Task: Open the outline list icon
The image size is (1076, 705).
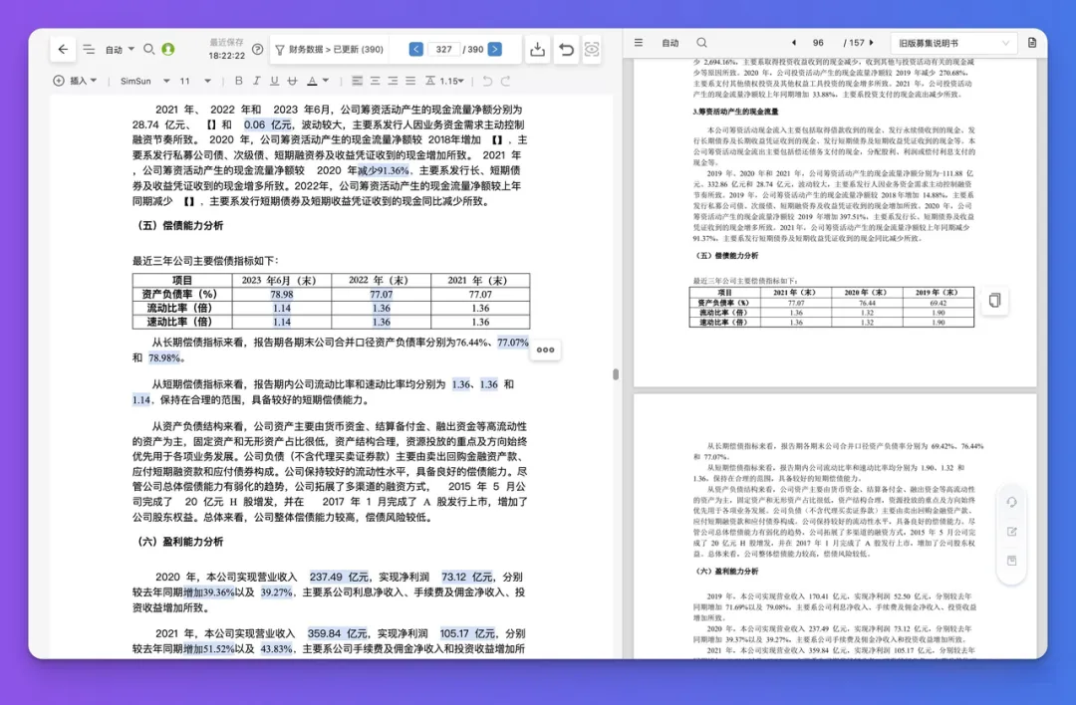Action: [x=89, y=50]
